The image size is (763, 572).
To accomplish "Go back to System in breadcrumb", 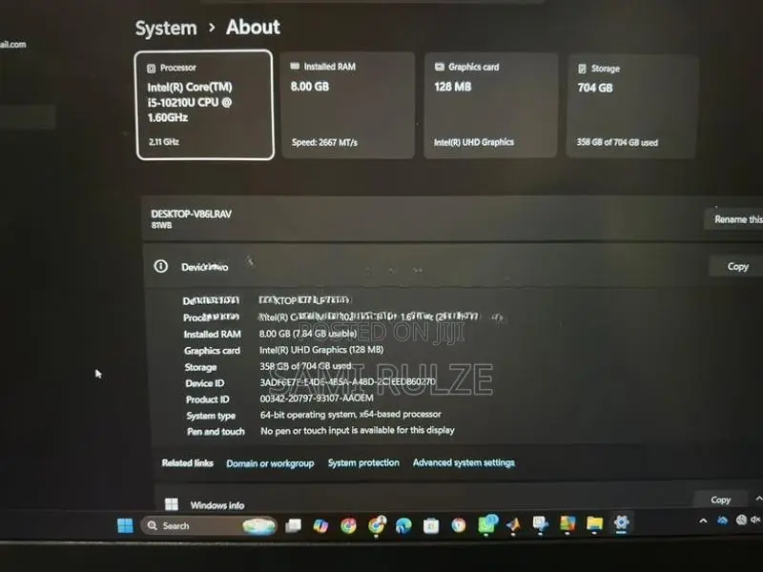I will click(166, 29).
